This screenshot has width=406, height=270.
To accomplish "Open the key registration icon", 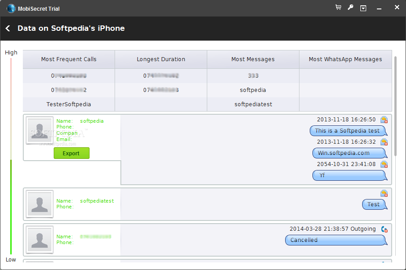I will [350, 8].
